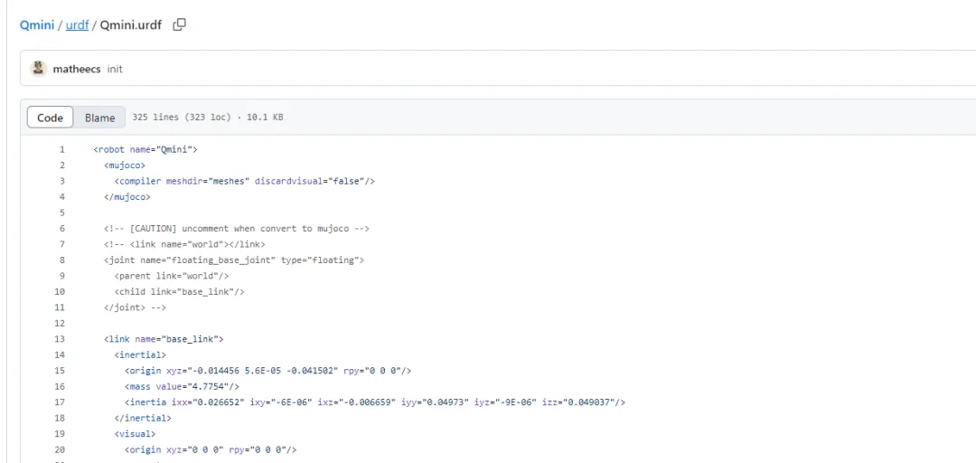Click the '<inertial>' opening tag line

point(140,354)
